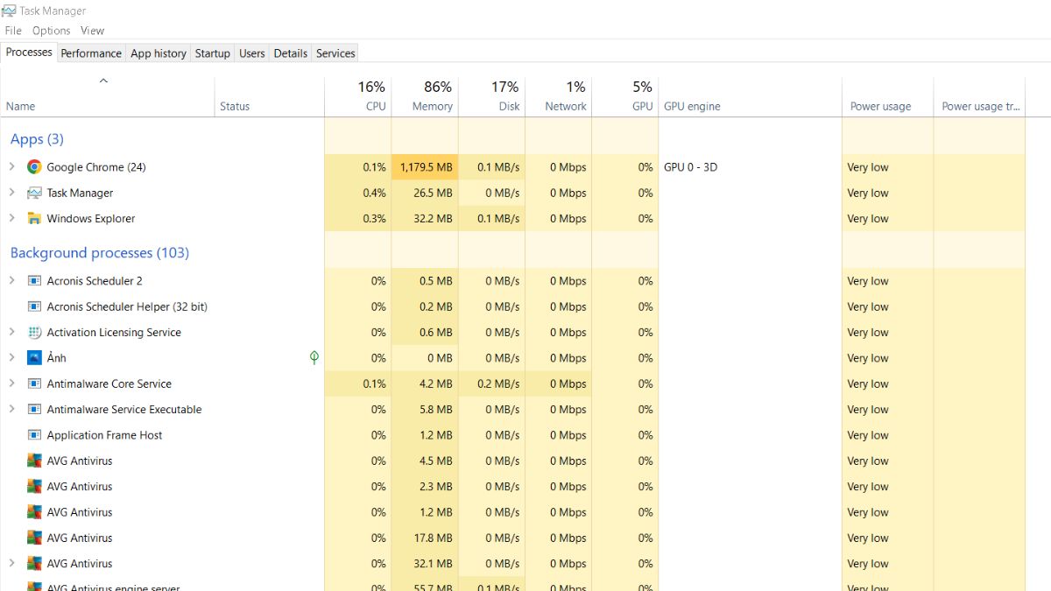Screen dimensions: 1051x591
Task: Expand the Antimalware Core Service entry
Action: point(11,383)
